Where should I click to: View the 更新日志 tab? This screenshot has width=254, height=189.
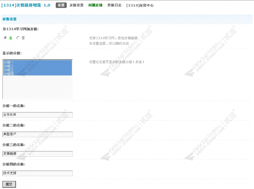tap(114, 5)
